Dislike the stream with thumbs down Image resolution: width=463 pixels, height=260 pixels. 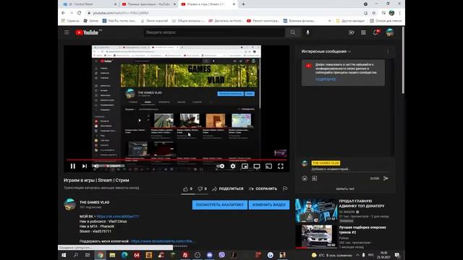coord(203,189)
